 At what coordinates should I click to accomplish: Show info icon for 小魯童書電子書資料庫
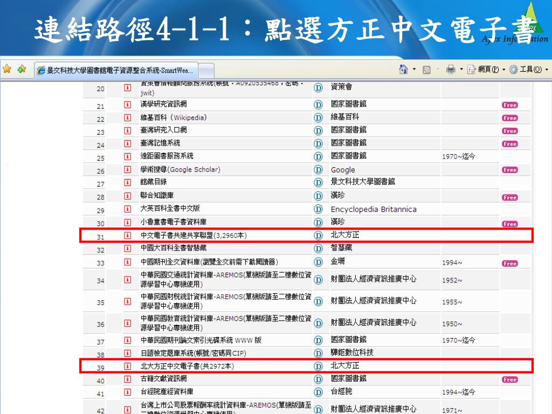point(127,222)
